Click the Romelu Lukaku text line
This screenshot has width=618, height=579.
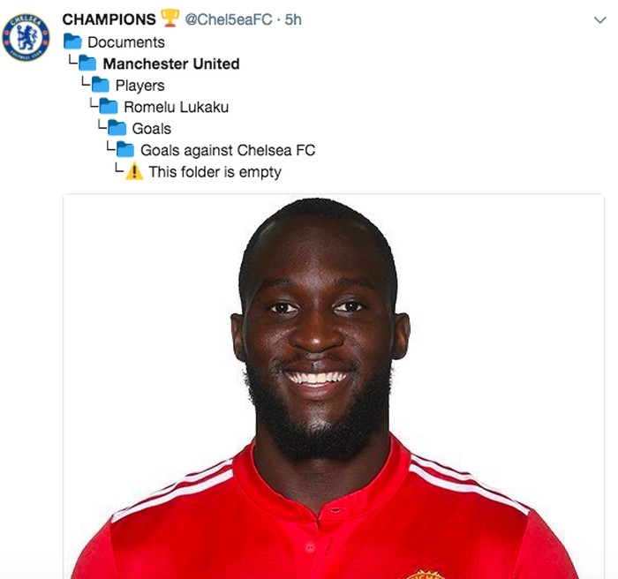[177, 107]
